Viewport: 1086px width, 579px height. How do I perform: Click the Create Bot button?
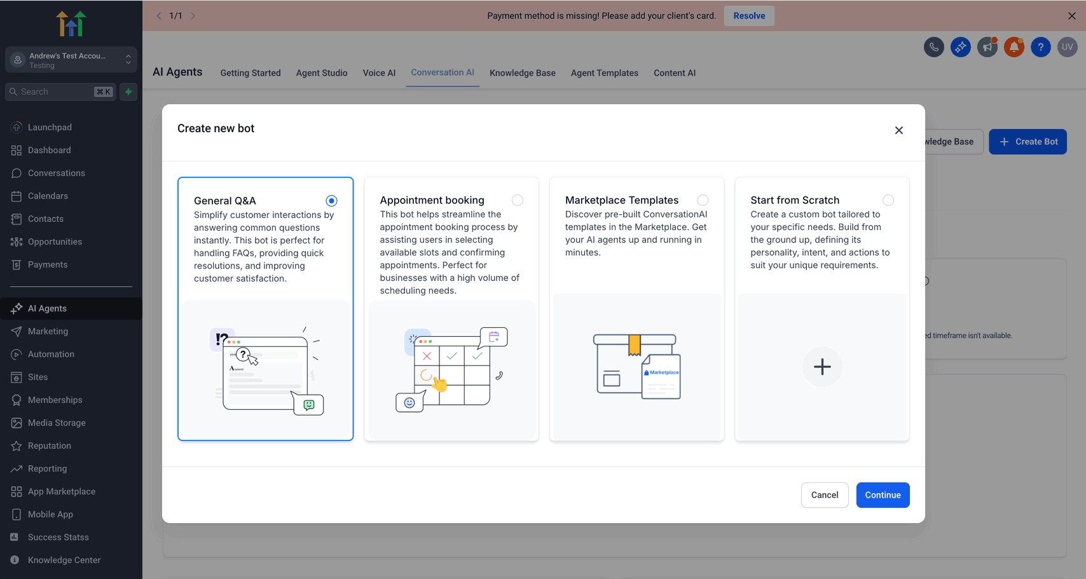click(x=1028, y=142)
